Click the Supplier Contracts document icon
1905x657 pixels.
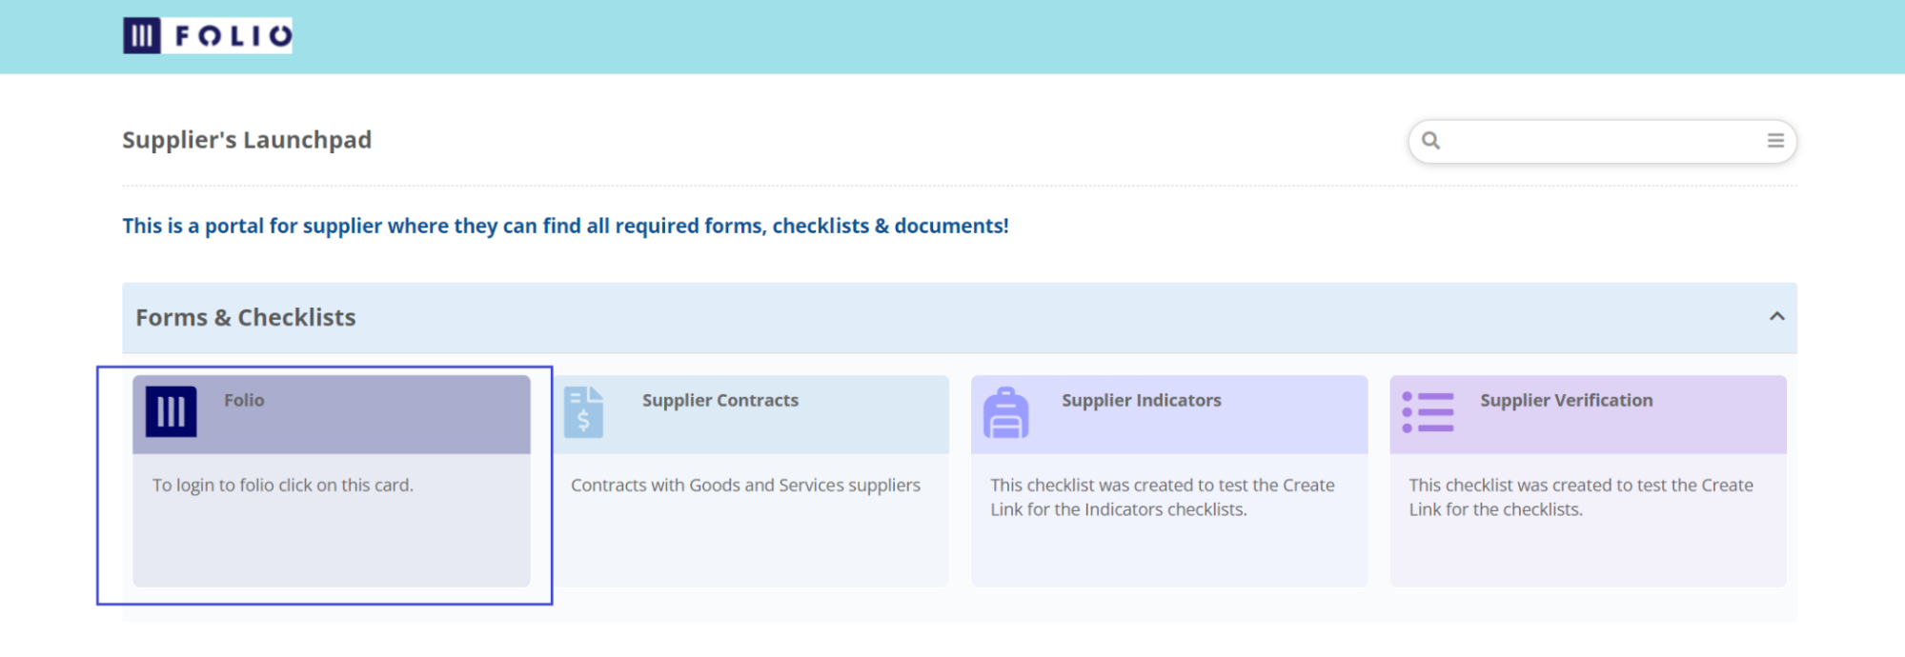click(583, 412)
